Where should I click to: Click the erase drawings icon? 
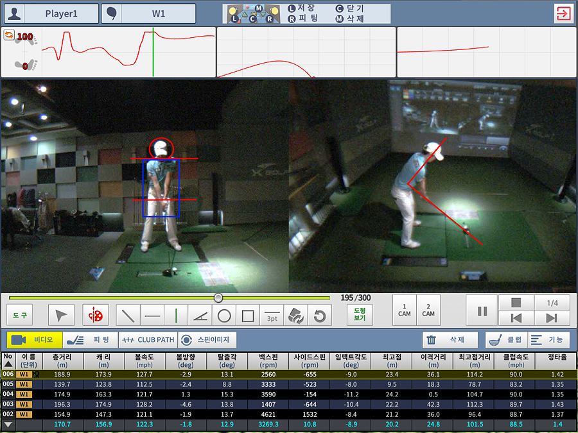click(295, 315)
